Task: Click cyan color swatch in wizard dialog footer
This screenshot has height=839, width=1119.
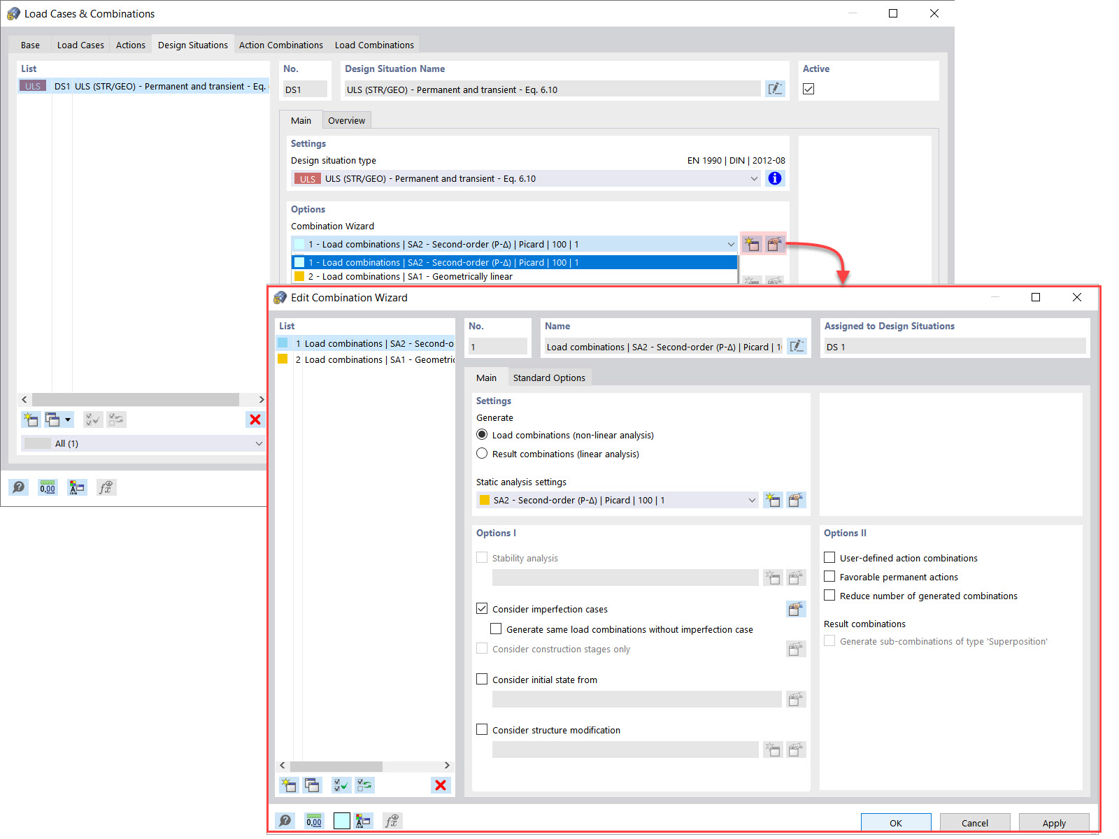Action: point(341,821)
